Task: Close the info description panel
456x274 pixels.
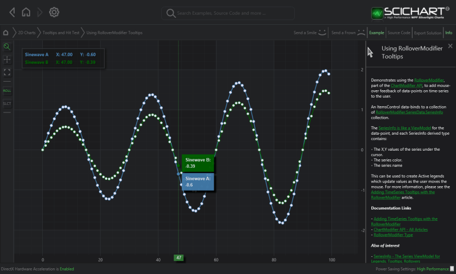Action: [x=450, y=46]
